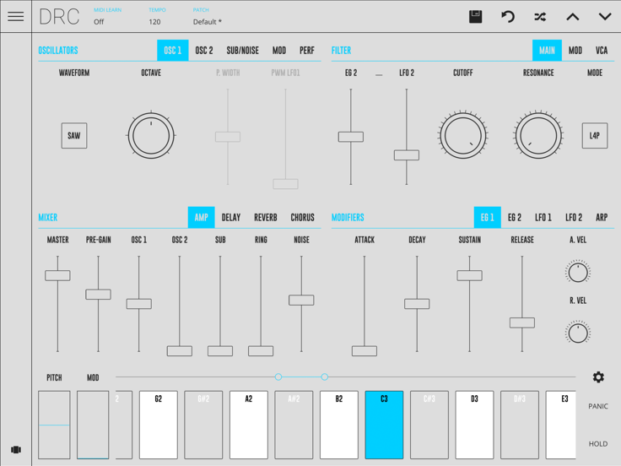This screenshot has width=621, height=466.
Task: Play the C#3 key
Action: click(429, 425)
